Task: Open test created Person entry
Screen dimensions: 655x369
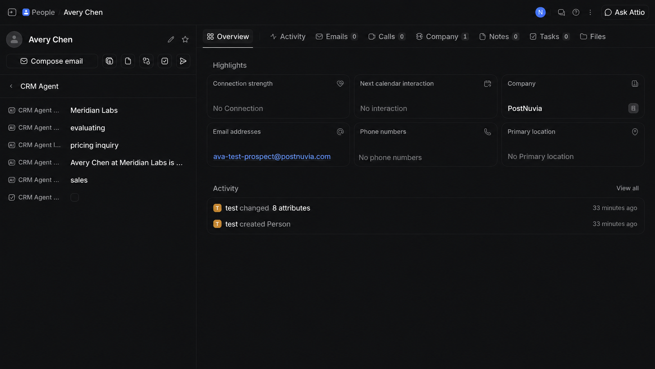Action: click(425, 224)
